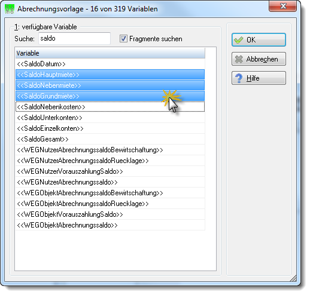The image size is (310, 295).
Task: Select the <<SaldoGesamt>> row
Action: 110,139
